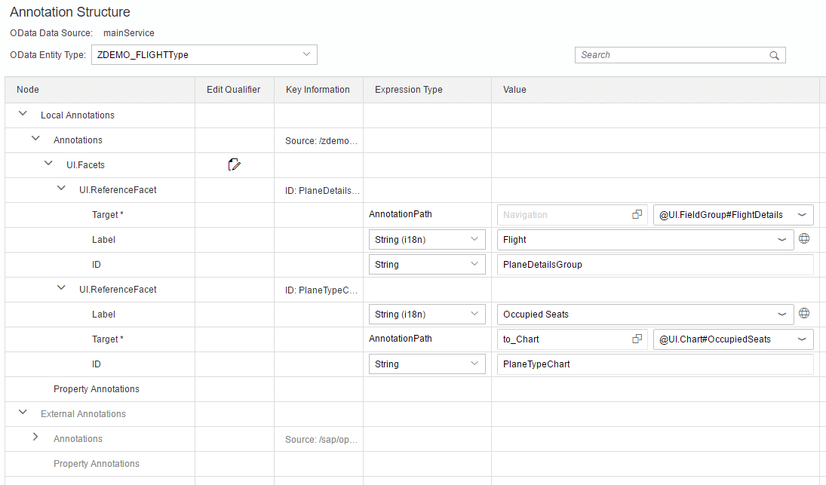Click the search magnifier icon

pyautogui.click(x=774, y=55)
